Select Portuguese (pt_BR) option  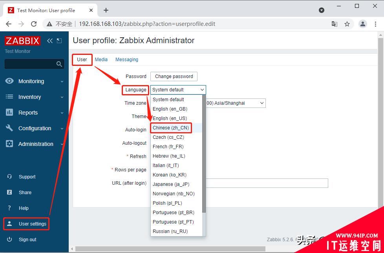pyautogui.click(x=176, y=212)
